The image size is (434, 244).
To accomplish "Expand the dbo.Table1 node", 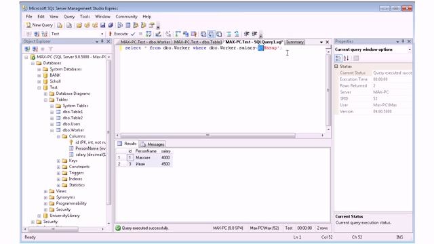I will pos(52,112).
